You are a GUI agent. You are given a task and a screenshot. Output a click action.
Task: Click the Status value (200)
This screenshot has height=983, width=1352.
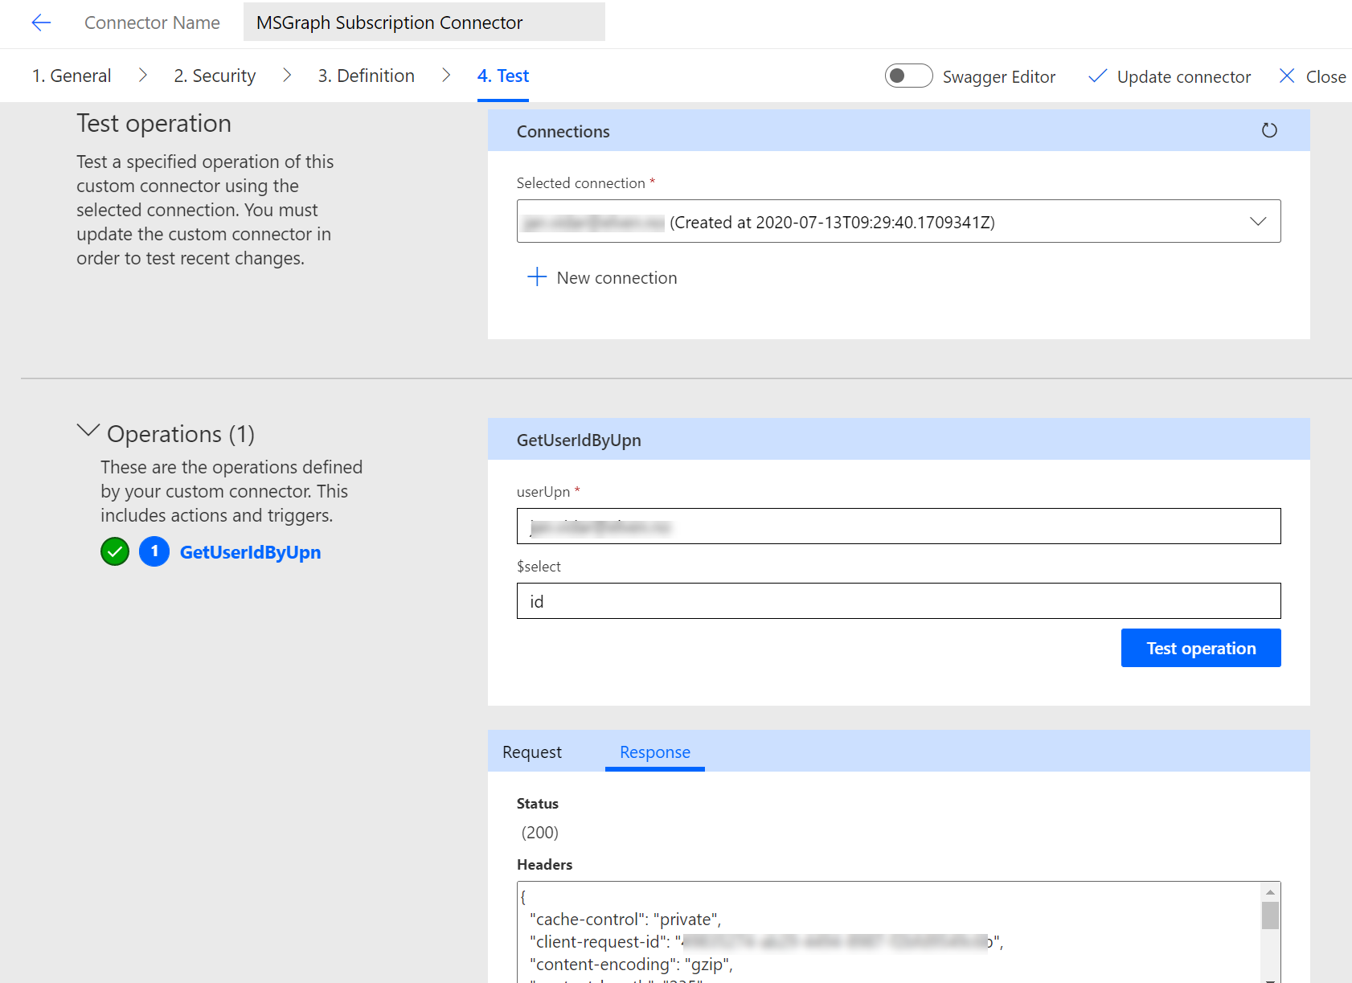click(x=540, y=833)
